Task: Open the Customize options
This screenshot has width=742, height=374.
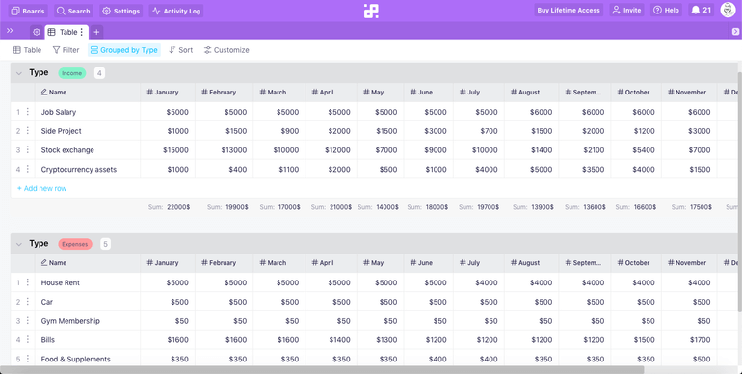Action: tap(226, 50)
